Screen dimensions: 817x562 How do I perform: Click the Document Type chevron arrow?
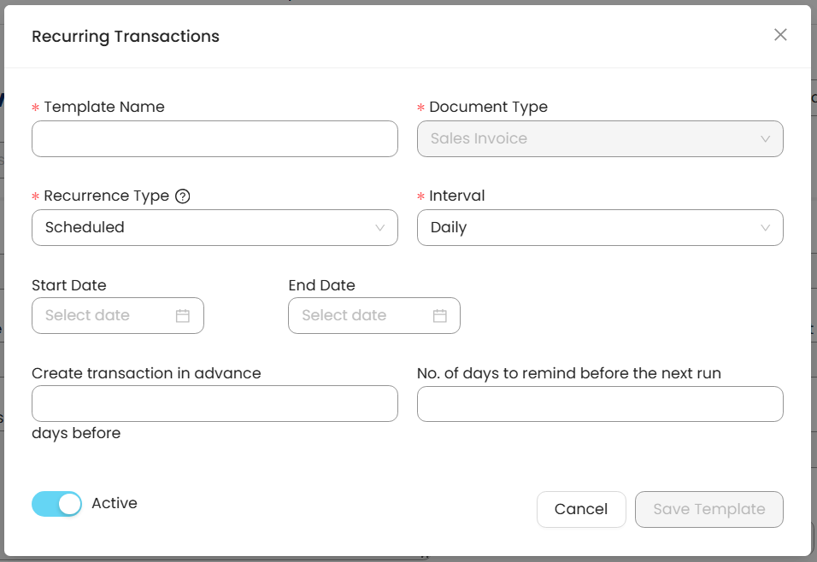pyautogui.click(x=766, y=139)
